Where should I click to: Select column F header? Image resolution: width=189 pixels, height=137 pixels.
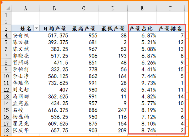(x=170, y=8)
